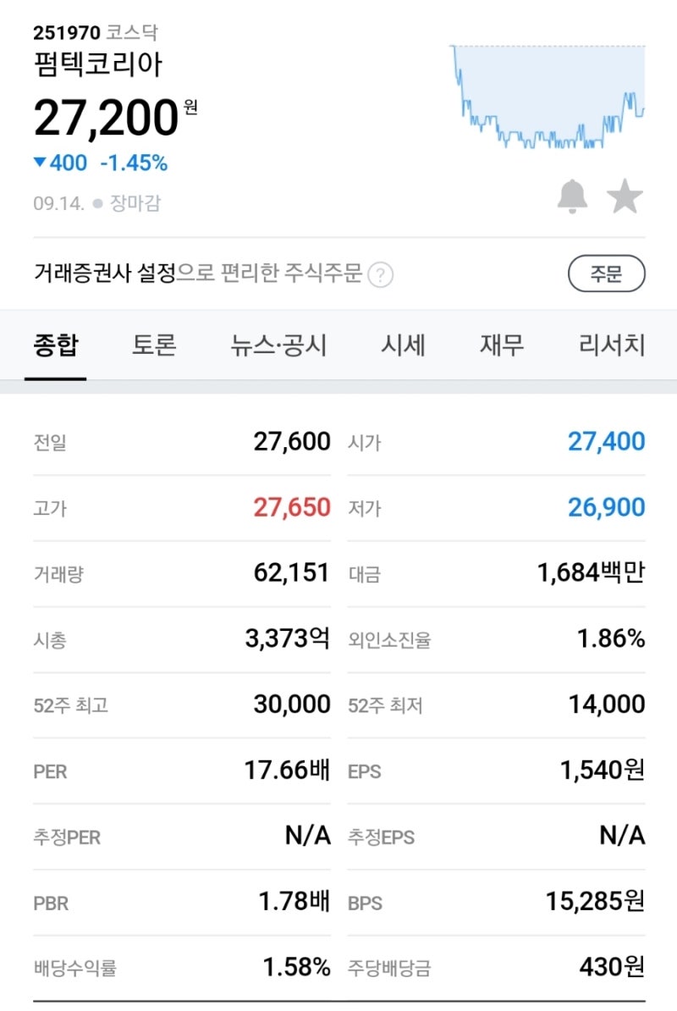Tap the blue down-triangle change indicator

(40, 162)
